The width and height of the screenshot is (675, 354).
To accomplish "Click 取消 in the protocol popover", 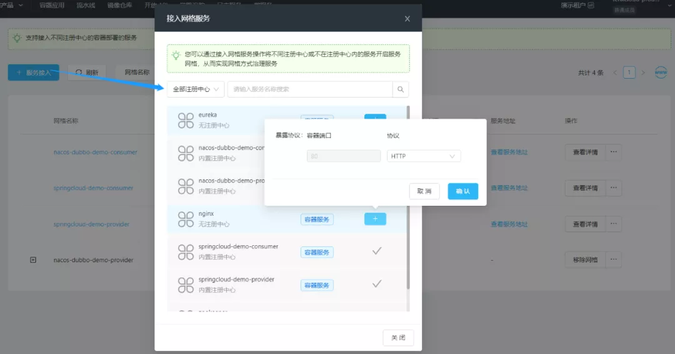I will (x=424, y=191).
